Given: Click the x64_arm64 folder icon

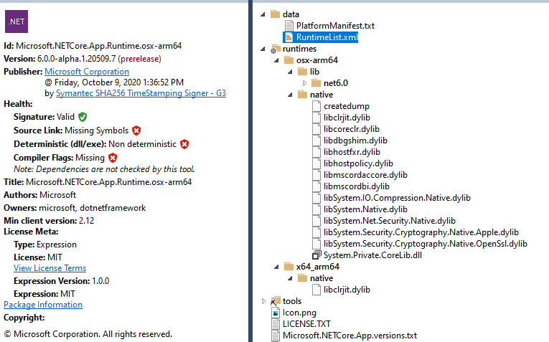Looking at the screenshot, I should pos(289,267).
